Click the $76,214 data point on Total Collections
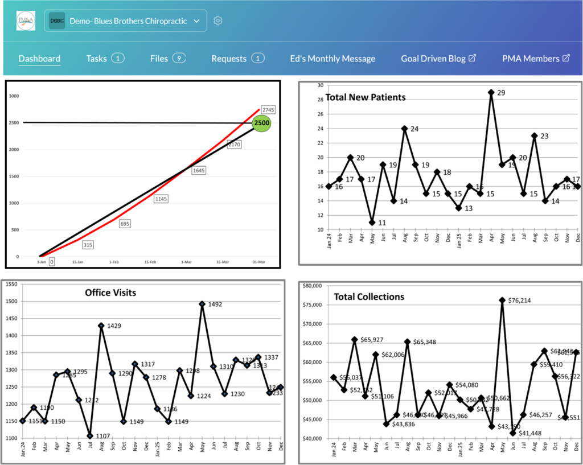583x465 pixels. 502,300
